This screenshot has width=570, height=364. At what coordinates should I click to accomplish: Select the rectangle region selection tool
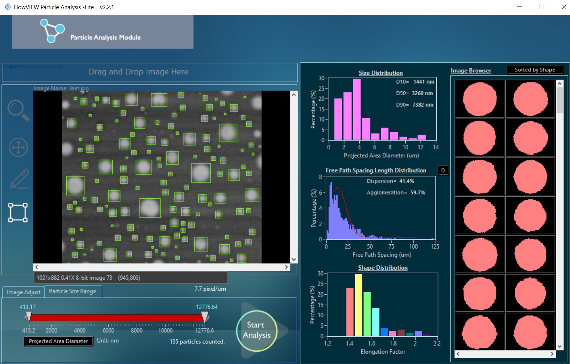click(18, 212)
